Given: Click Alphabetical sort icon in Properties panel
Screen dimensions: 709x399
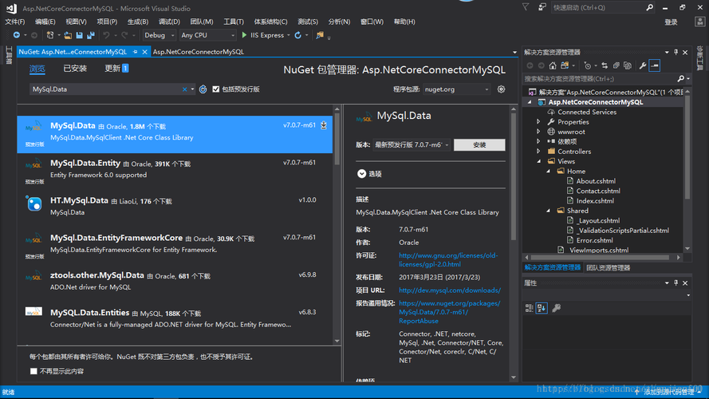Looking at the screenshot, I should tap(542, 308).
